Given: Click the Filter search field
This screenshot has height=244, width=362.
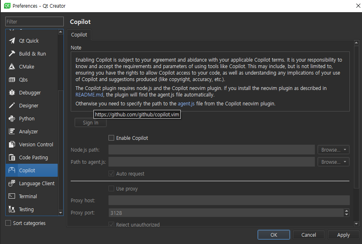Looking at the screenshot, I should click(x=35, y=21).
